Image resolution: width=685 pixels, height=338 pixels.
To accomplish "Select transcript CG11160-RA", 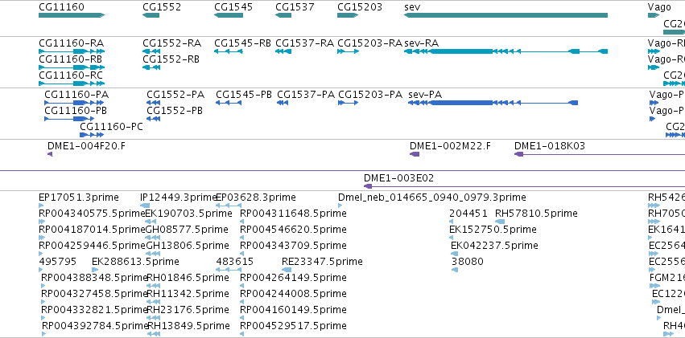I will pos(72,51).
